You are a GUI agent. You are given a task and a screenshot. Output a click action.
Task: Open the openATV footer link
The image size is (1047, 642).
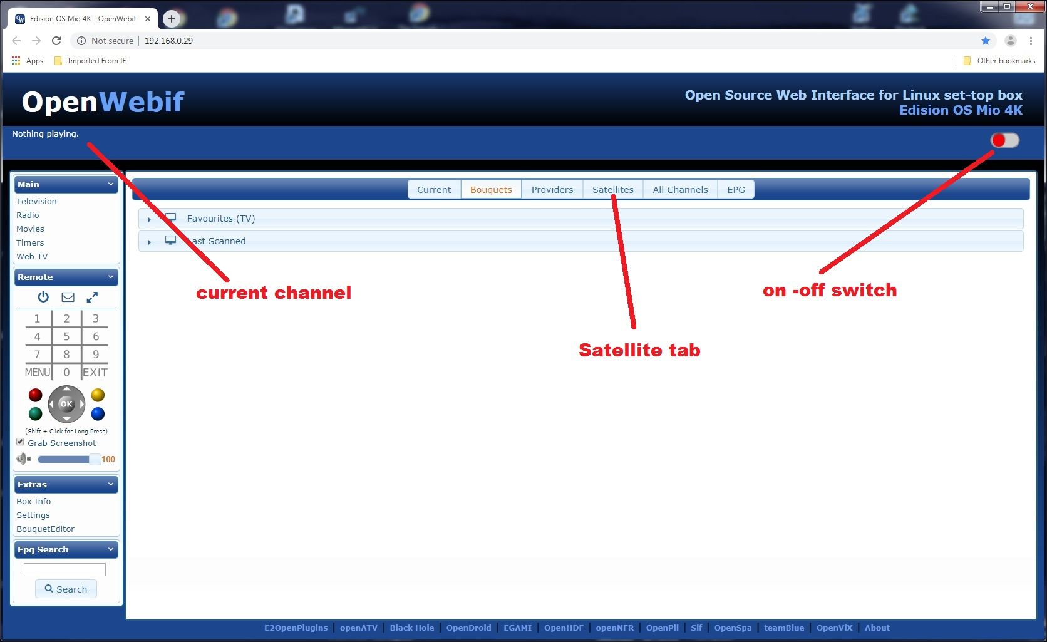pos(359,628)
